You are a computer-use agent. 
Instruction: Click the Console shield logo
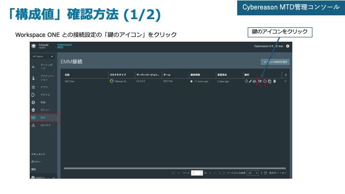(x=34, y=46)
